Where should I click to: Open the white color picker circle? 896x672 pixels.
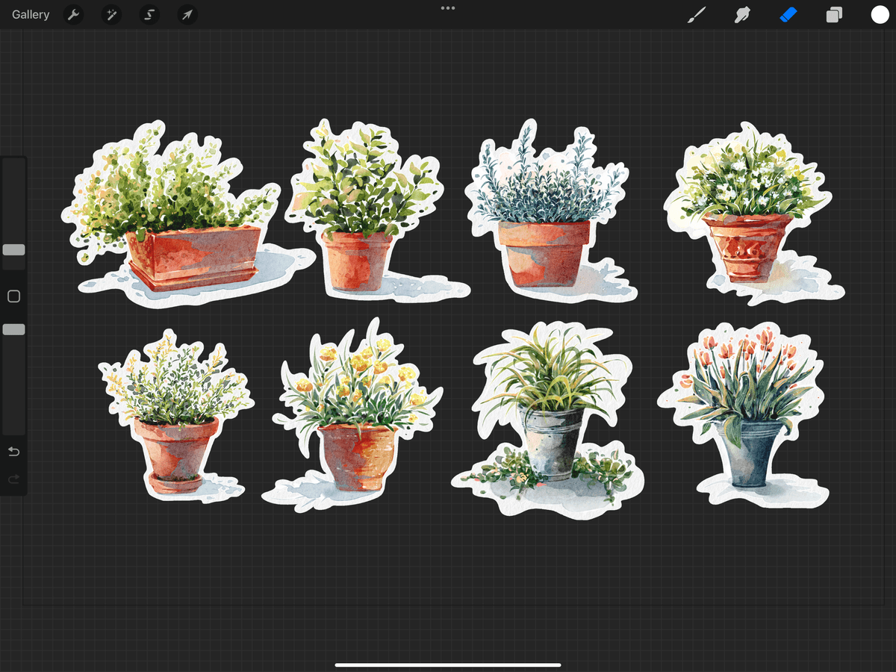880,15
